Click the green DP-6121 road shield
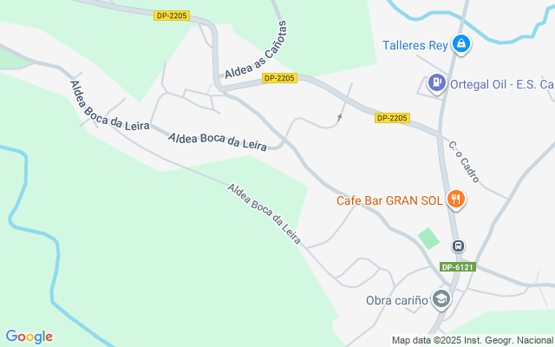The image size is (555, 347). (458, 267)
